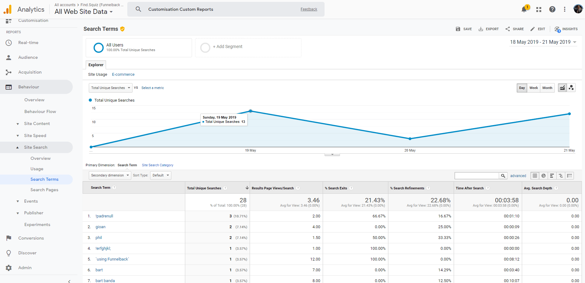Open the Insights panel

click(x=566, y=29)
